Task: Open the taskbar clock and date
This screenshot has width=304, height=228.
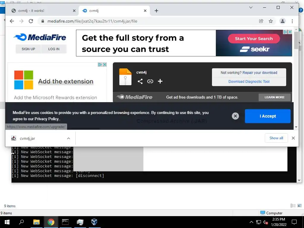Action: 278,222
